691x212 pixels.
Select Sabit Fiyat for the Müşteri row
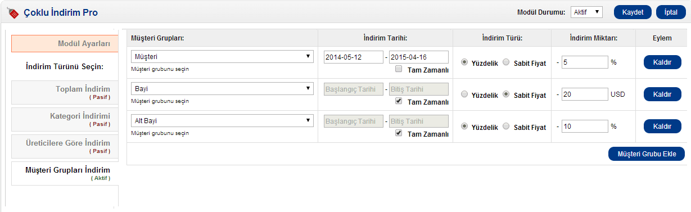tap(506, 62)
